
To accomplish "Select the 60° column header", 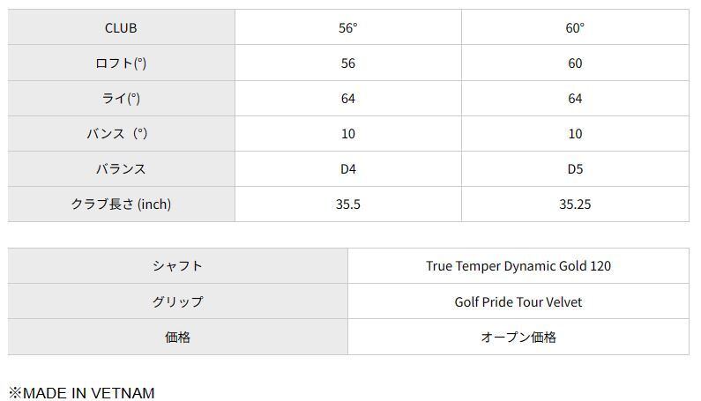I will coord(575,27).
